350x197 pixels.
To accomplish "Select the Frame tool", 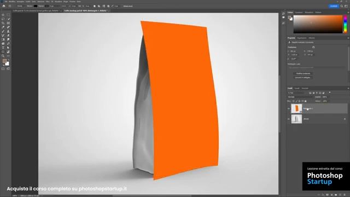I will [x=8, y=23].
